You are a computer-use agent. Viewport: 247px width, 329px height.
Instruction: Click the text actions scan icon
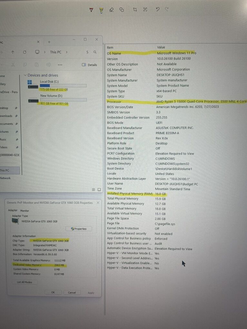(145, 10)
